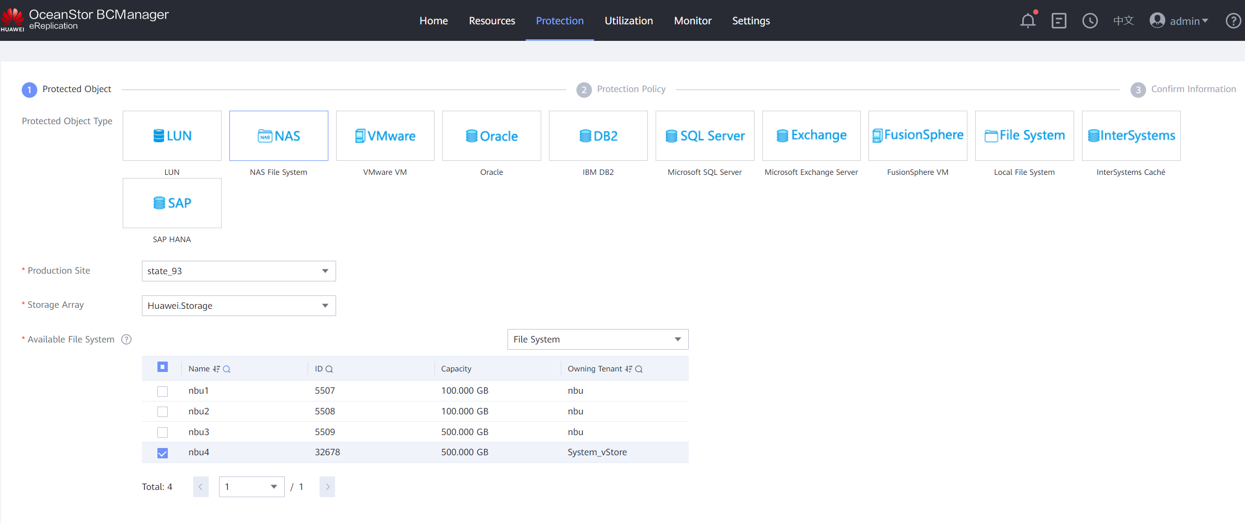Open the admin user account menu
Viewport: 1245px width, 523px height.
(x=1179, y=21)
